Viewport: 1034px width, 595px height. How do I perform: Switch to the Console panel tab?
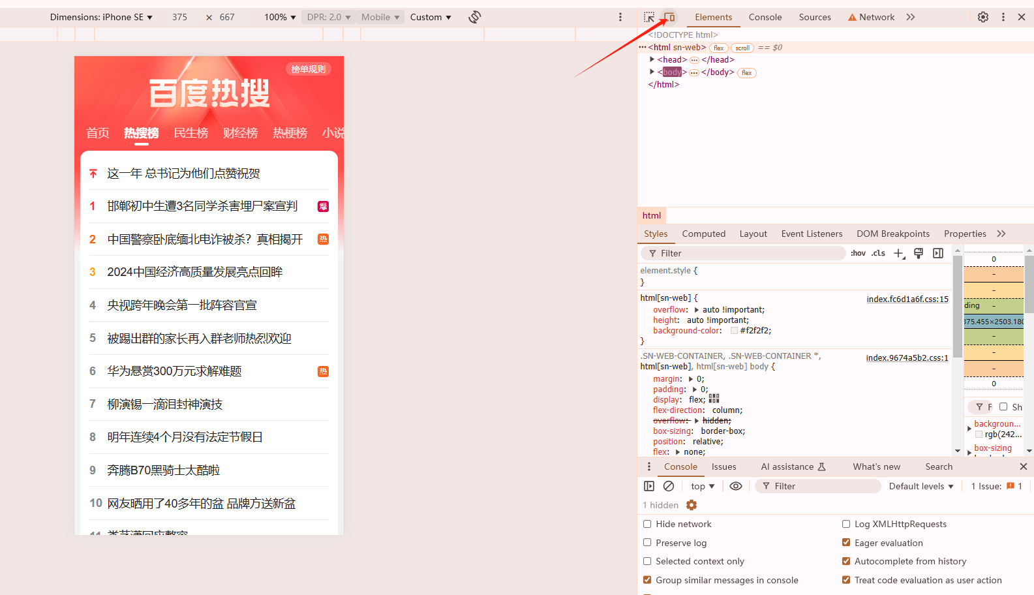765,17
